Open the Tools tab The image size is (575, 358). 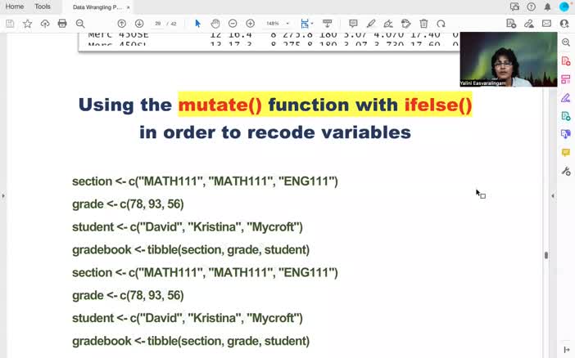(x=43, y=7)
